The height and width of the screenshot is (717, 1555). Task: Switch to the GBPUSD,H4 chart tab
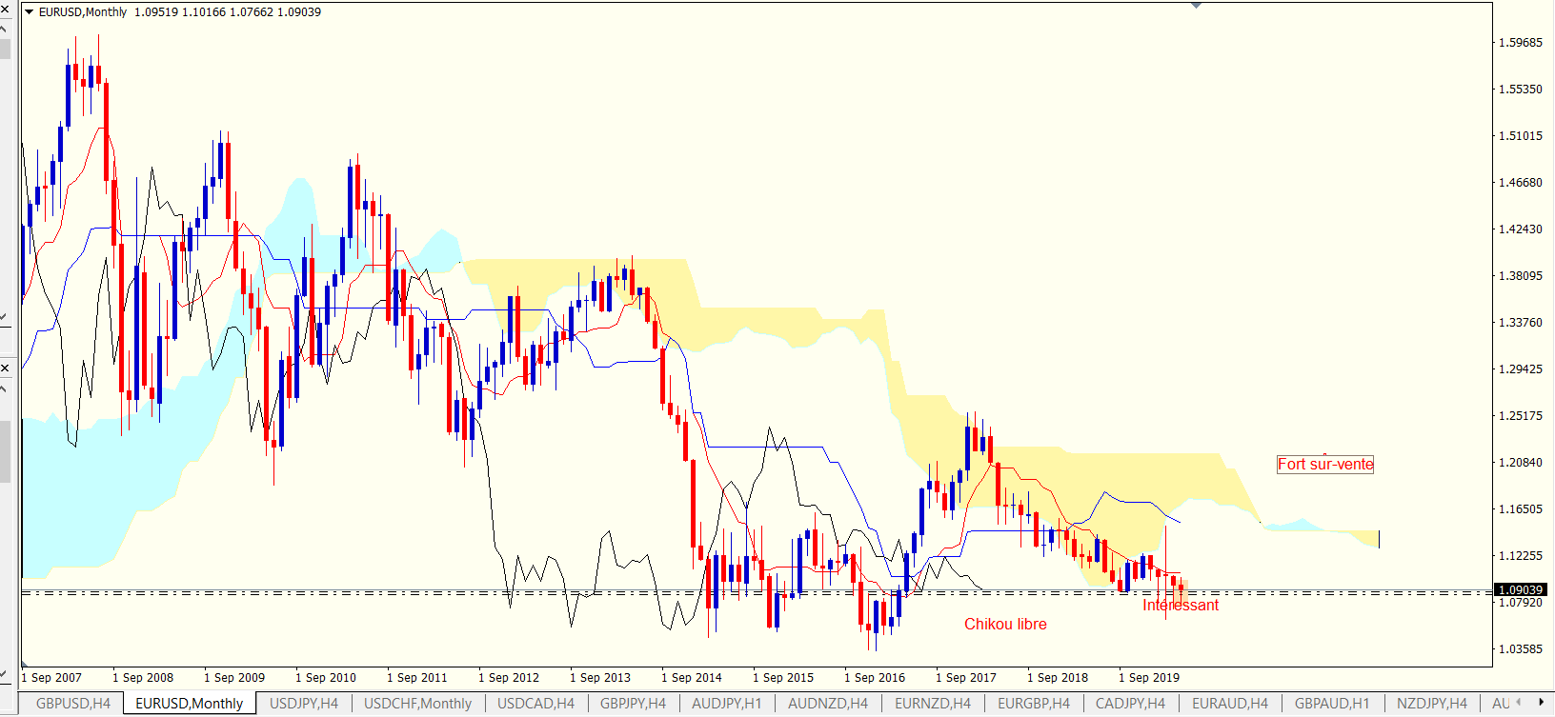click(72, 704)
